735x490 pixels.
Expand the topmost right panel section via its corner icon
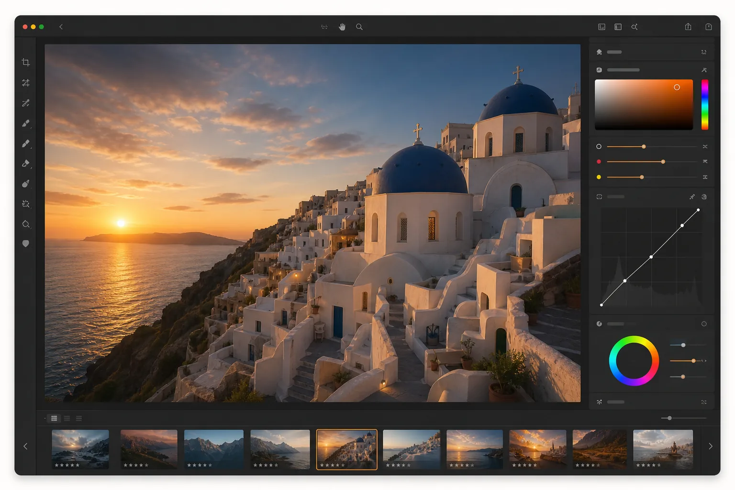point(704,52)
